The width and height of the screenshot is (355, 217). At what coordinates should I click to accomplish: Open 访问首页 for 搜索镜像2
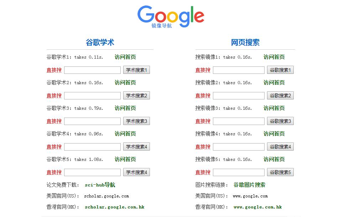274,82
